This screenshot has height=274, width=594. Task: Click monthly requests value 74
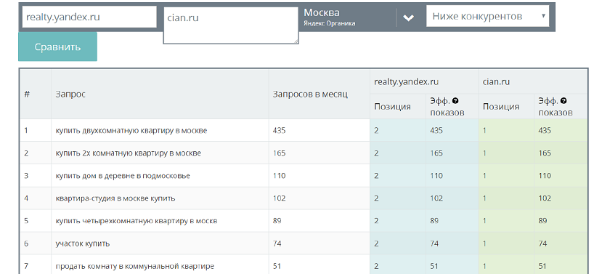[277, 243]
